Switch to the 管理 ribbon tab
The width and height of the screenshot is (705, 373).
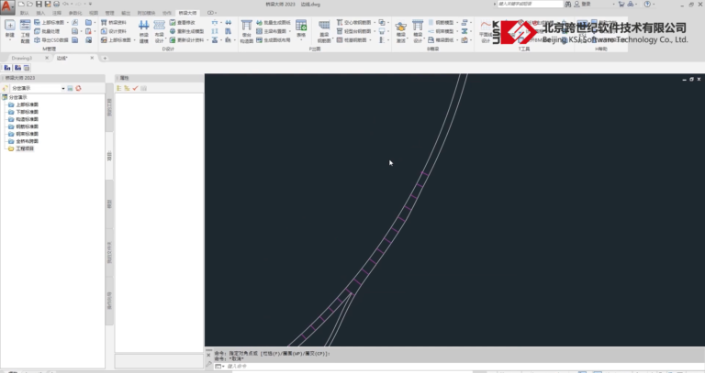click(110, 13)
